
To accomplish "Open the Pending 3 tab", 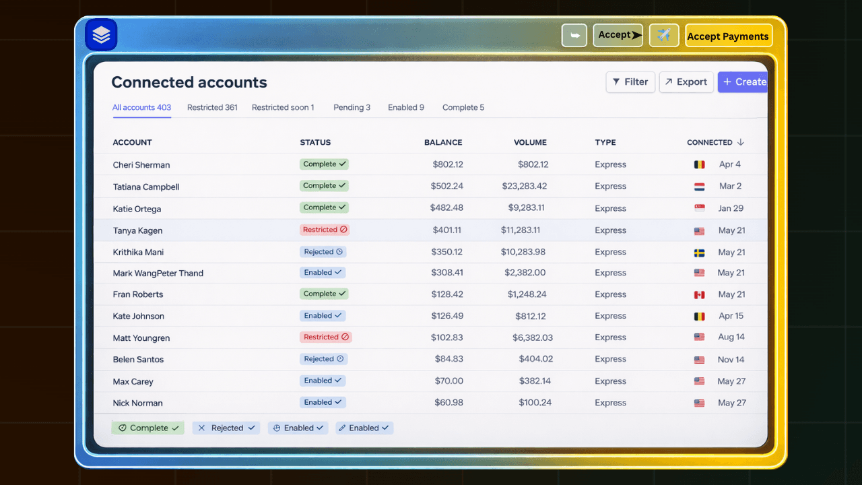I will click(352, 108).
